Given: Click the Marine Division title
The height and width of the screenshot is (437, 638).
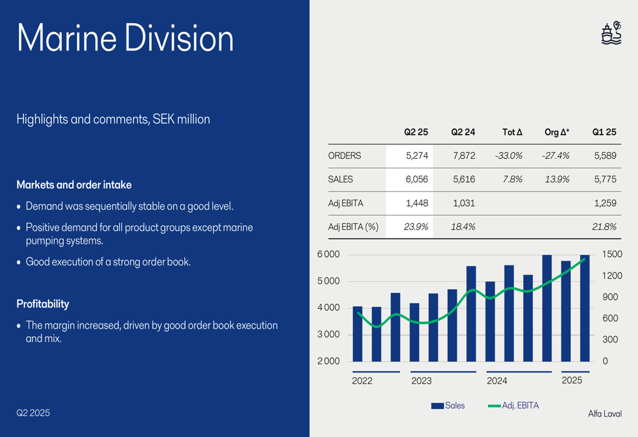Looking at the screenshot, I should (125, 38).
